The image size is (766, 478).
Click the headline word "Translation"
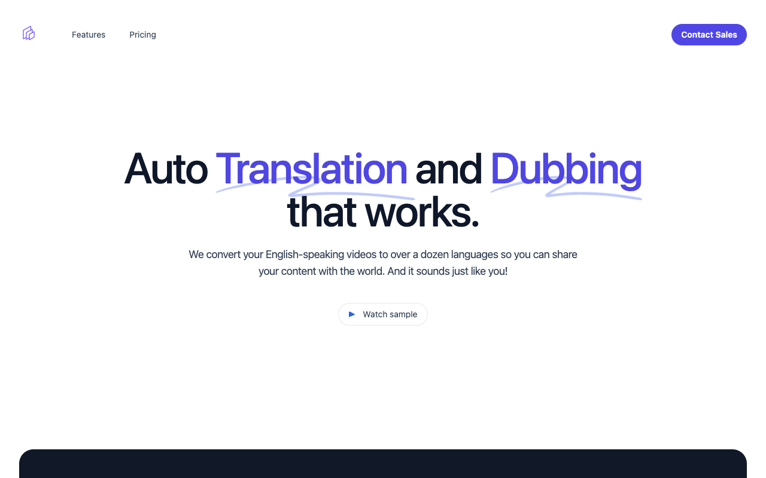click(311, 169)
